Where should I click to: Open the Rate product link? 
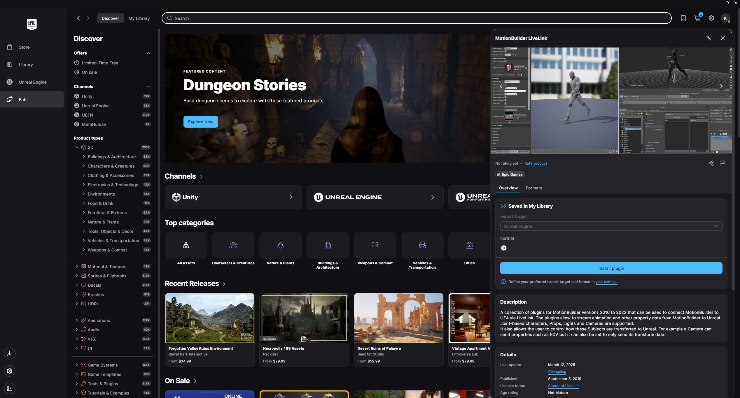pos(536,163)
